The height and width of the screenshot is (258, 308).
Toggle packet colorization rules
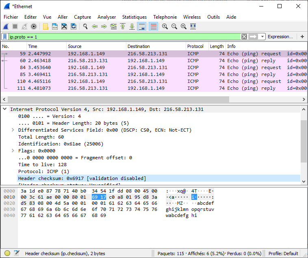pos(154,26)
